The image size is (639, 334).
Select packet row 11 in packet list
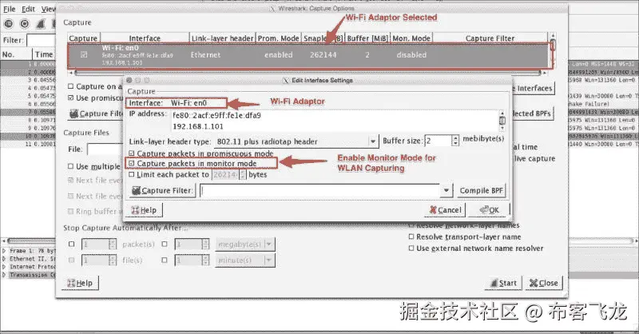click(x=28, y=144)
